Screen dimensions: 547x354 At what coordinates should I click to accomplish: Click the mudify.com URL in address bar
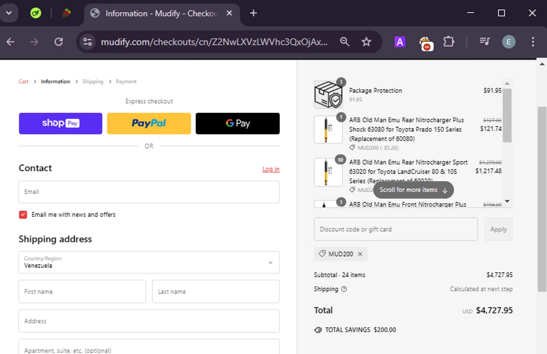point(214,42)
